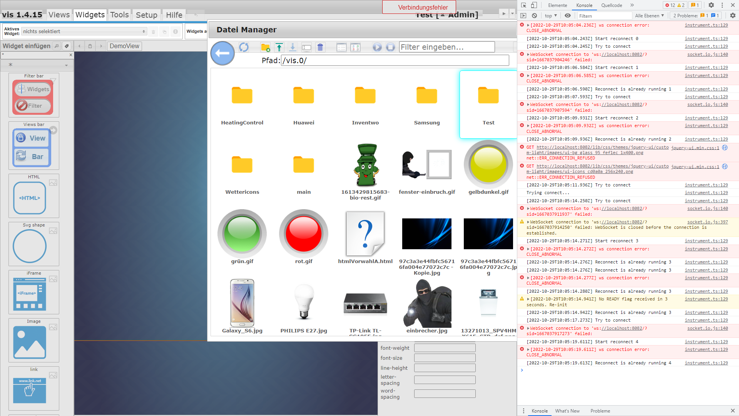
Task: Open the Hilfe tab
Action: [x=174, y=15]
